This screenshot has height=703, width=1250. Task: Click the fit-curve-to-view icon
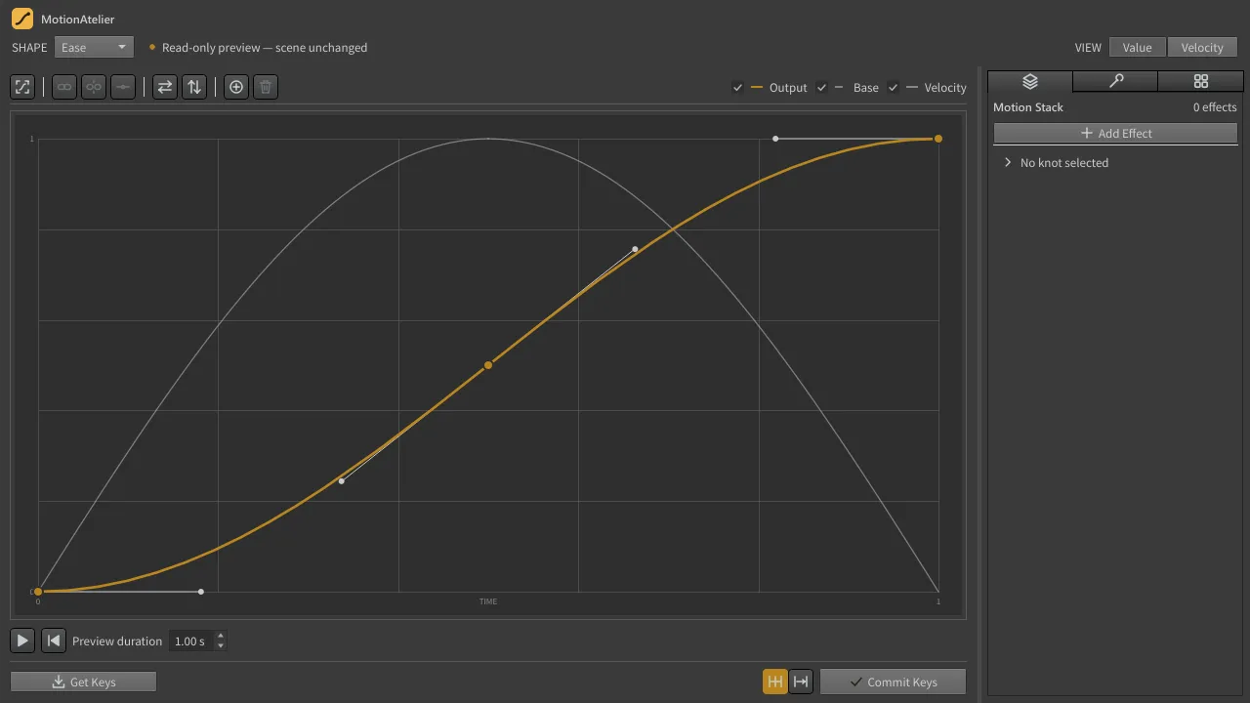[x=22, y=87]
